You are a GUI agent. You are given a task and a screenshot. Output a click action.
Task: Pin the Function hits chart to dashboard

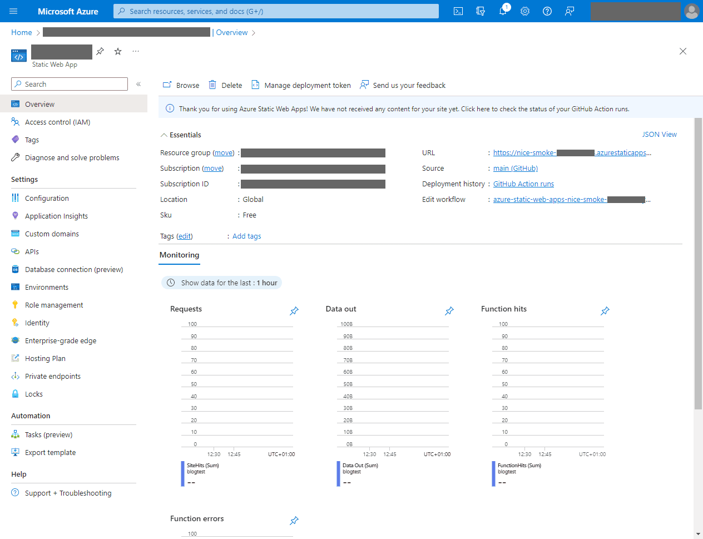[x=605, y=311]
